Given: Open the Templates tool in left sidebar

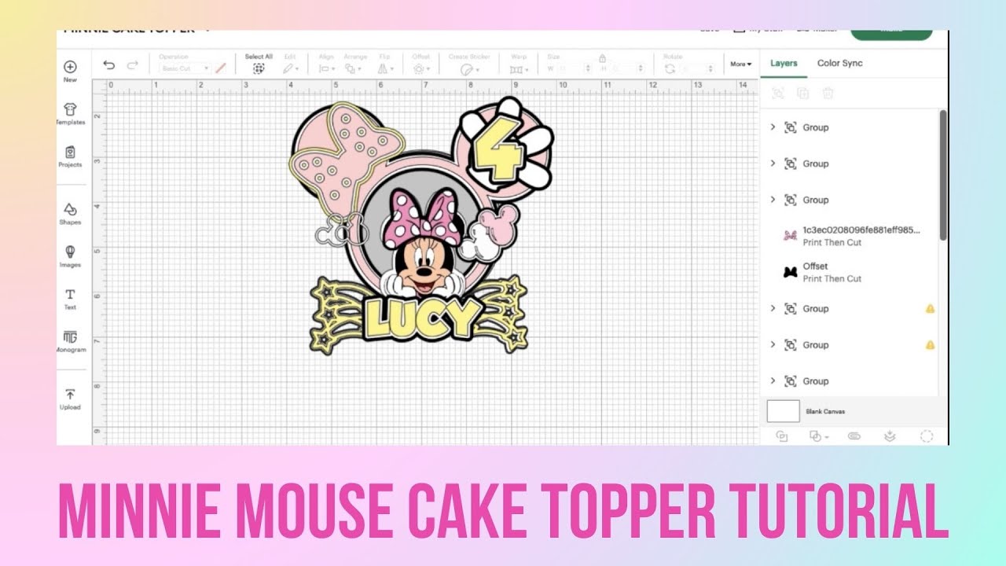Looking at the screenshot, I should pyautogui.click(x=70, y=114).
